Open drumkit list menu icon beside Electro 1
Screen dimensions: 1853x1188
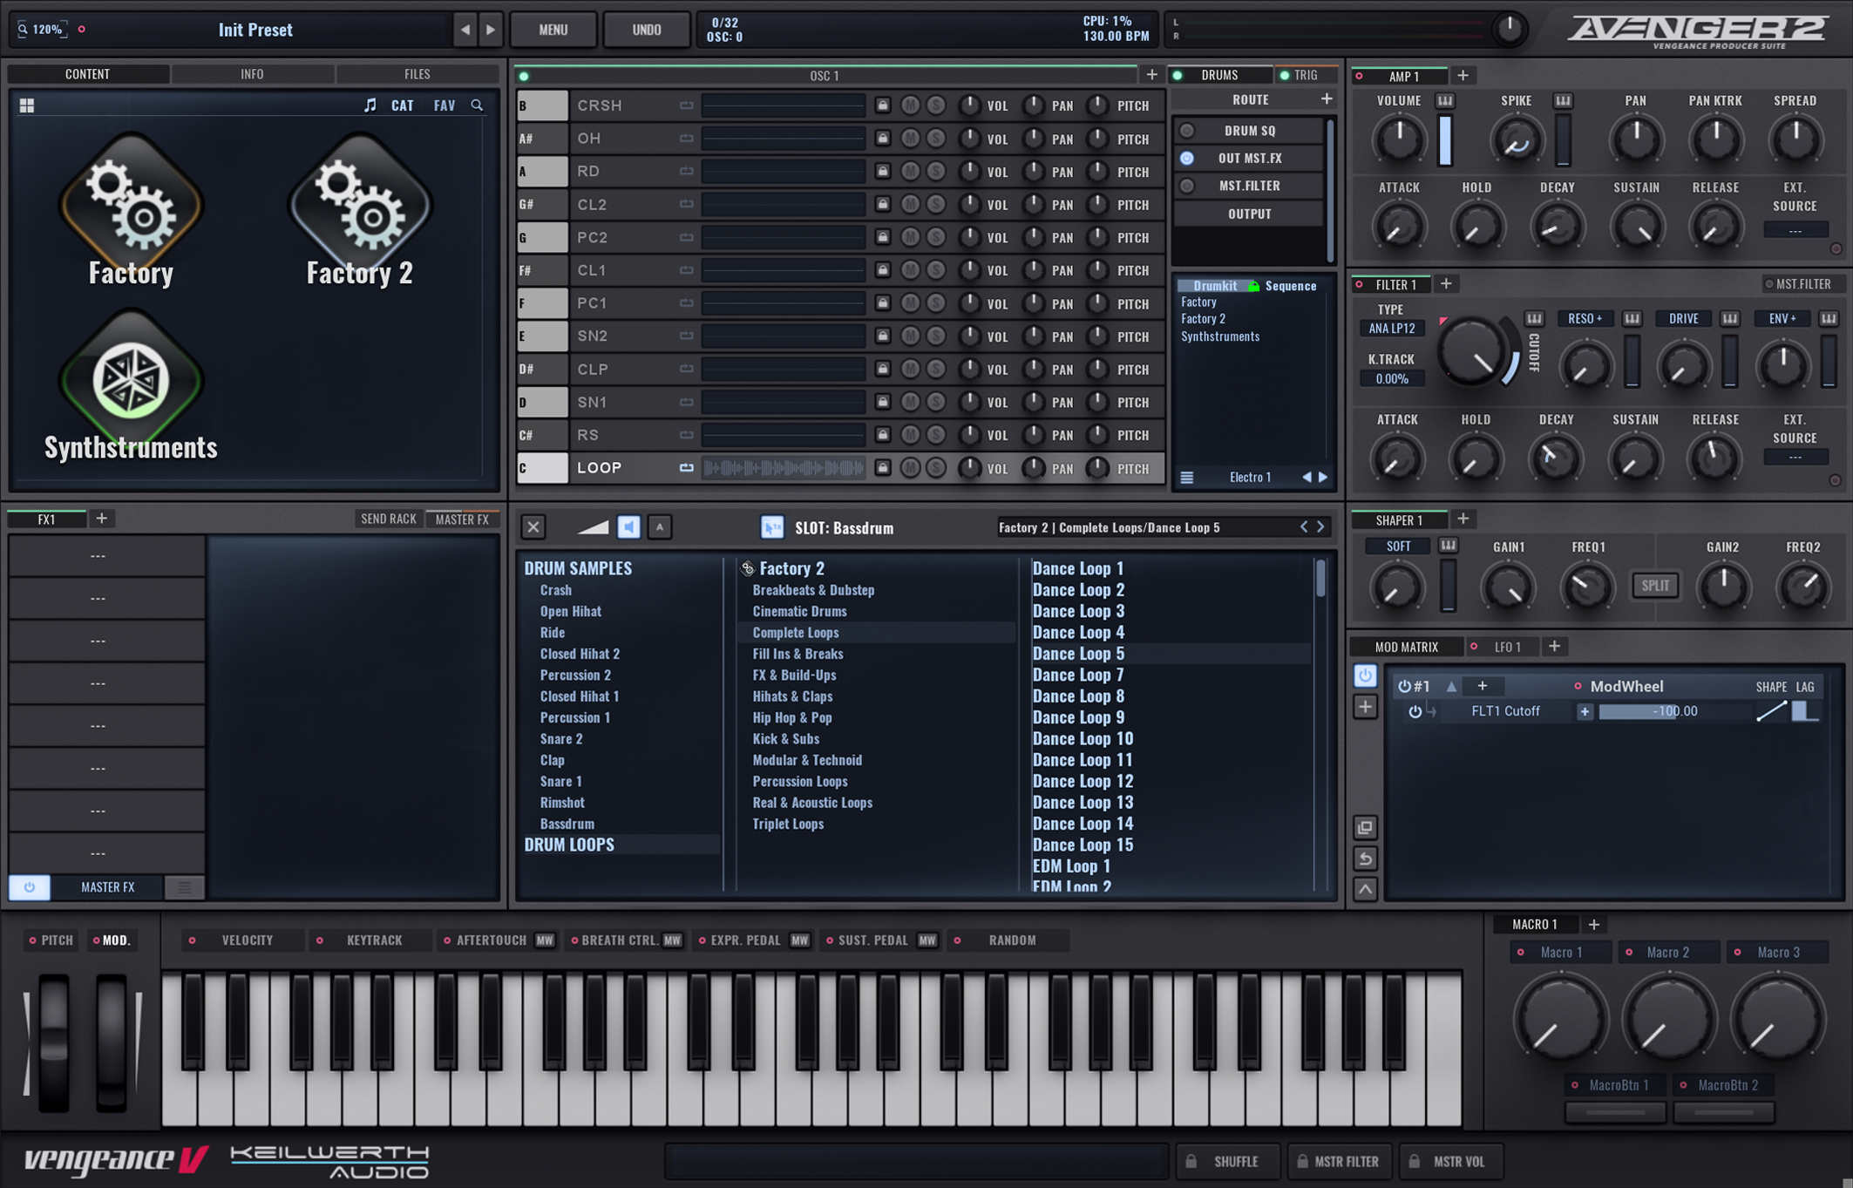tap(1187, 478)
